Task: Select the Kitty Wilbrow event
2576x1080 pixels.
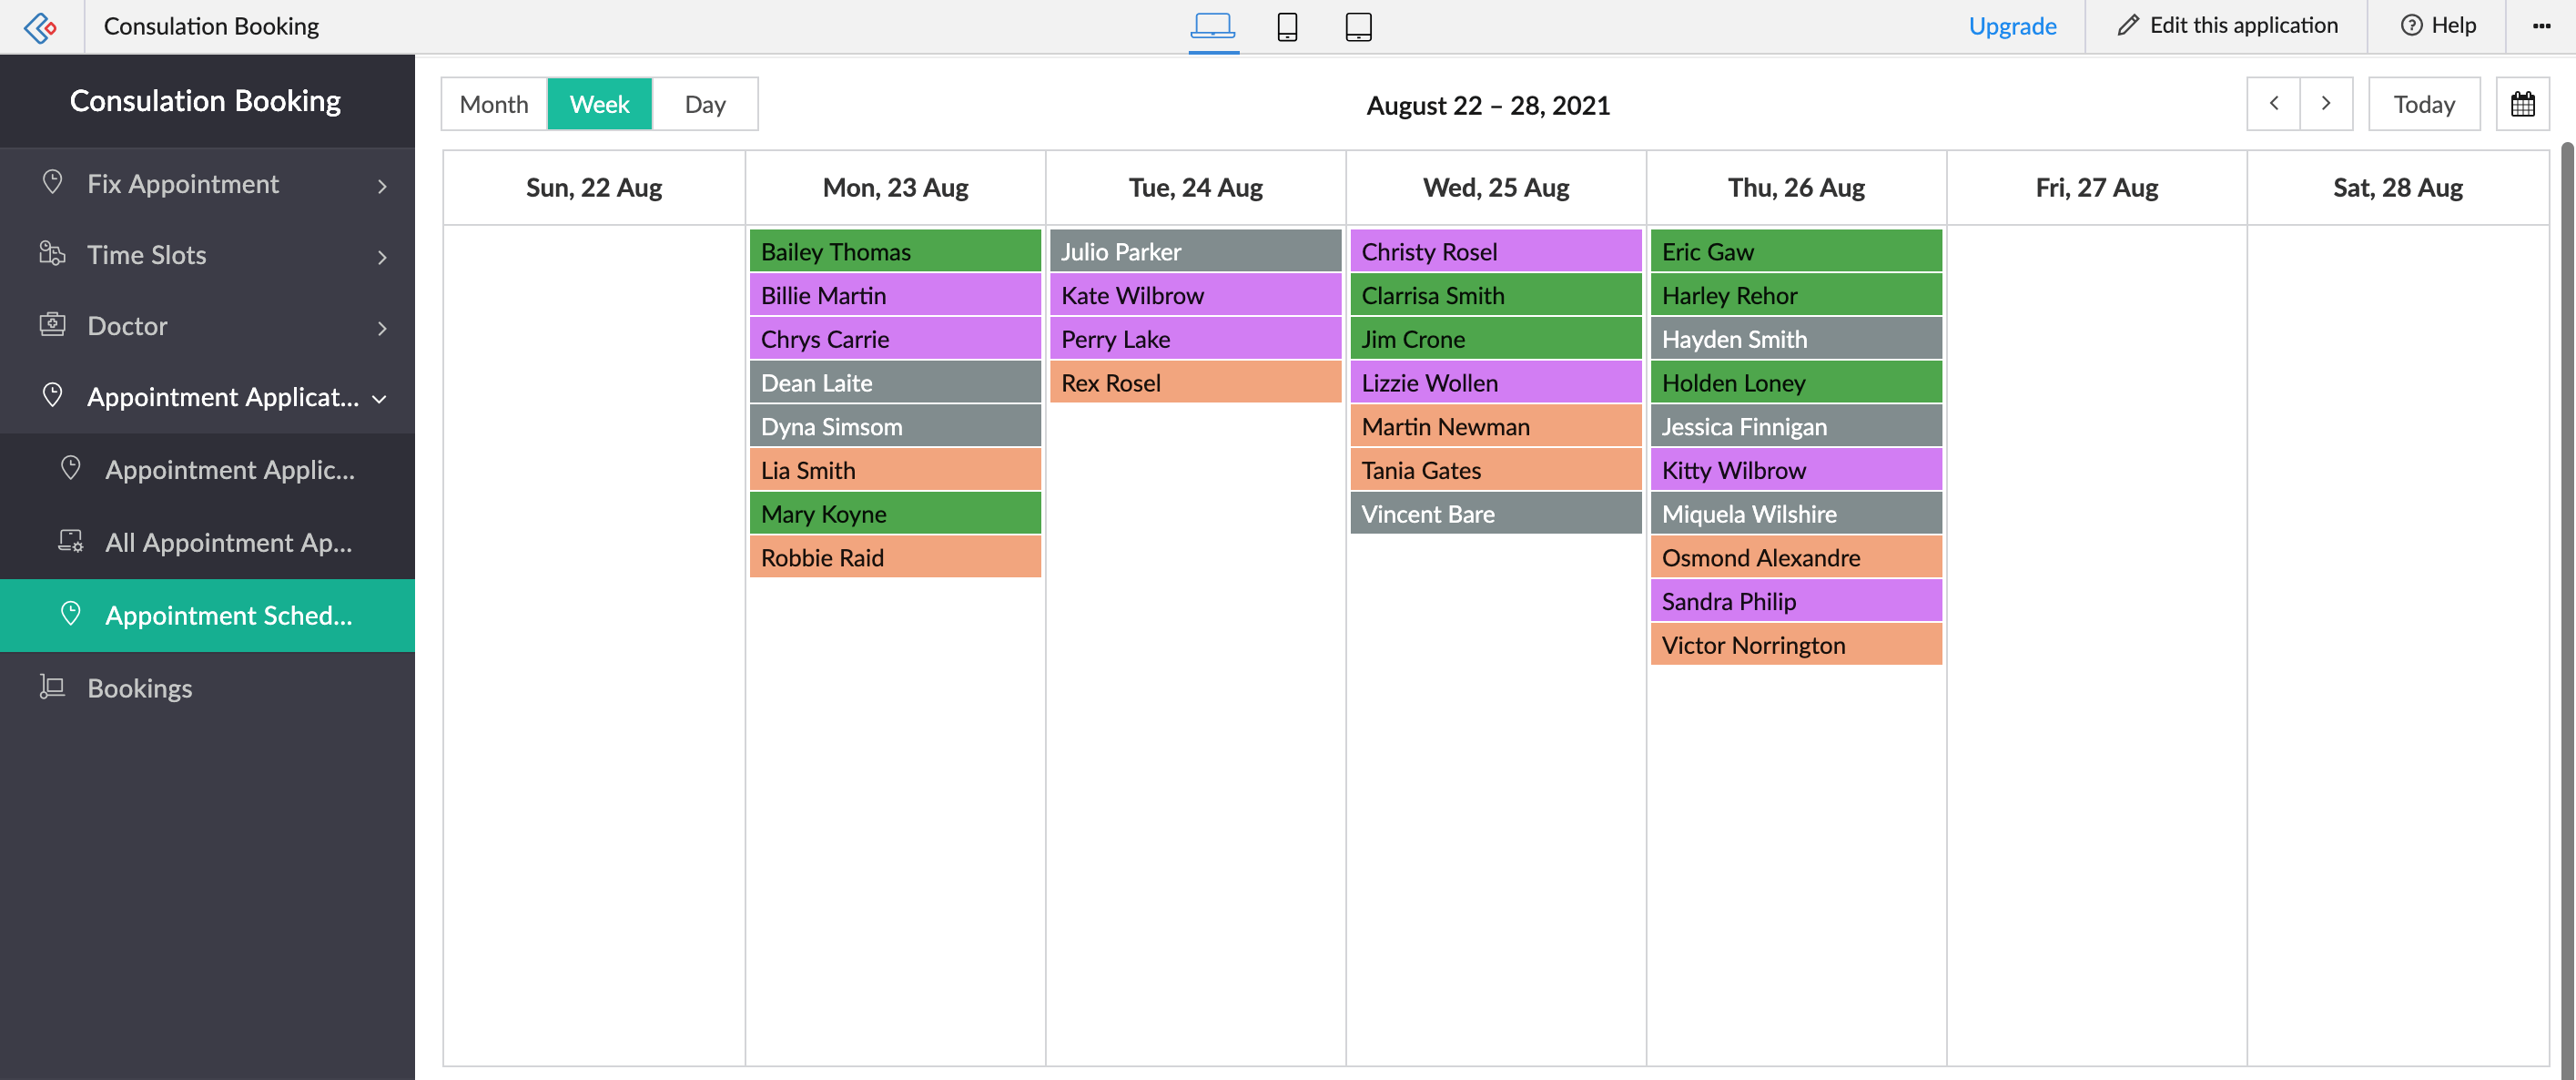Action: pyautogui.click(x=1796, y=470)
